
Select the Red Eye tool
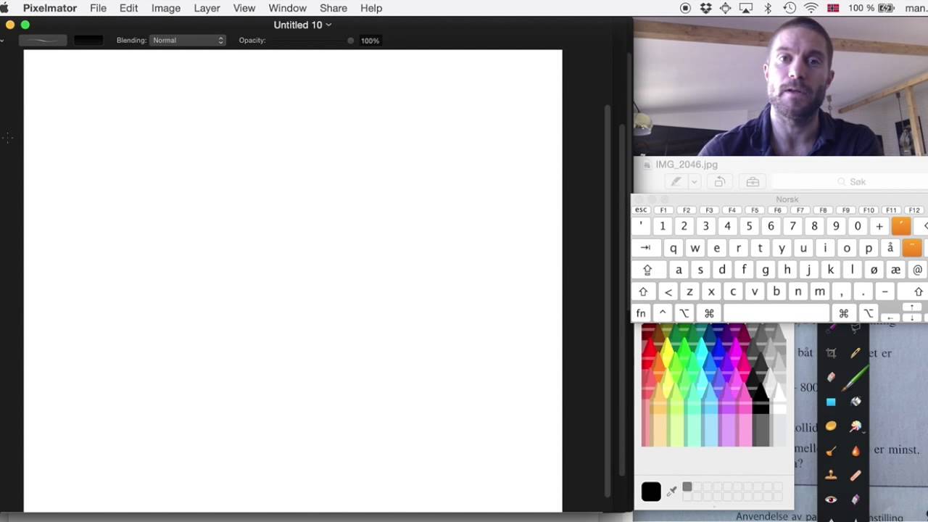831,500
